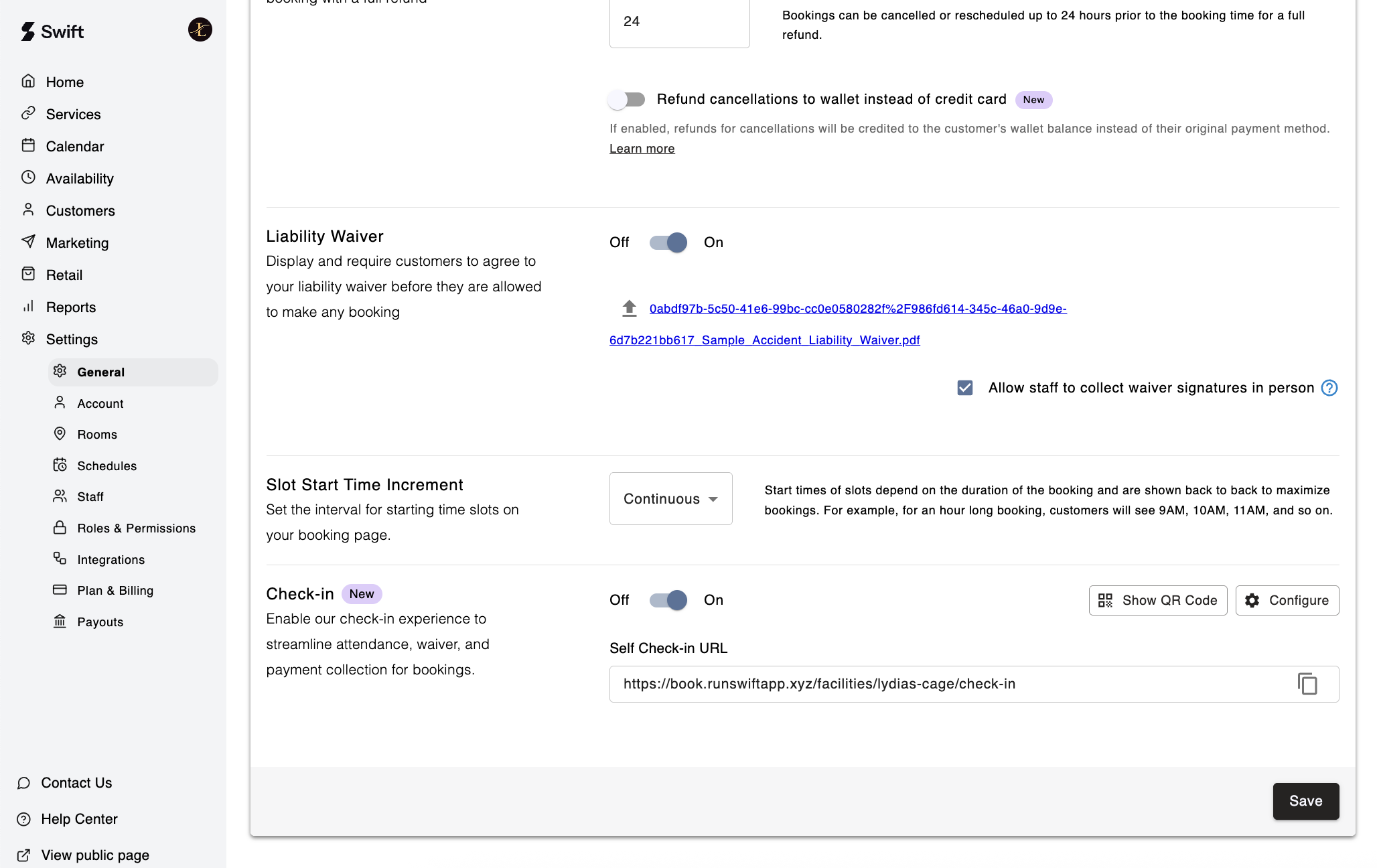Click the cancellation hours input field
The width and height of the screenshot is (1377, 868).
click(678, 22)
